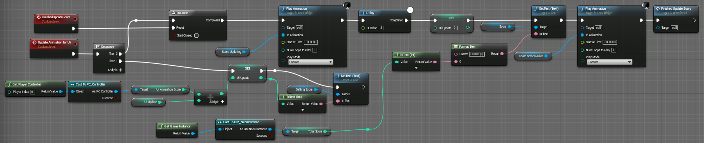The height and width of the screenshot is (143, 704).
Task: Click Num Loops to Play field on left Play Animation
Action: pyautogui.click(x=315, y=50)
